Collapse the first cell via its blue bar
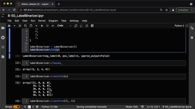195x109 pixels. pos(9,40)
